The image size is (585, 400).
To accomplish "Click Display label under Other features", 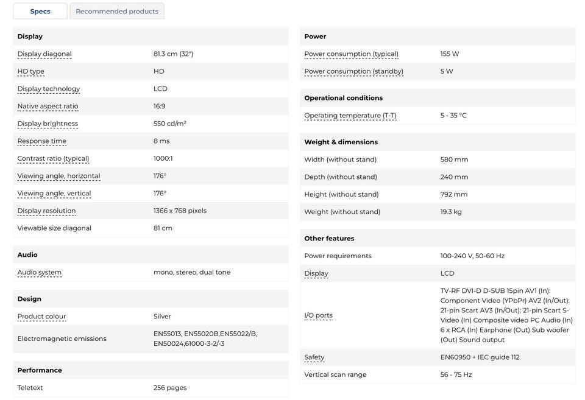I will tap(316, 273).
